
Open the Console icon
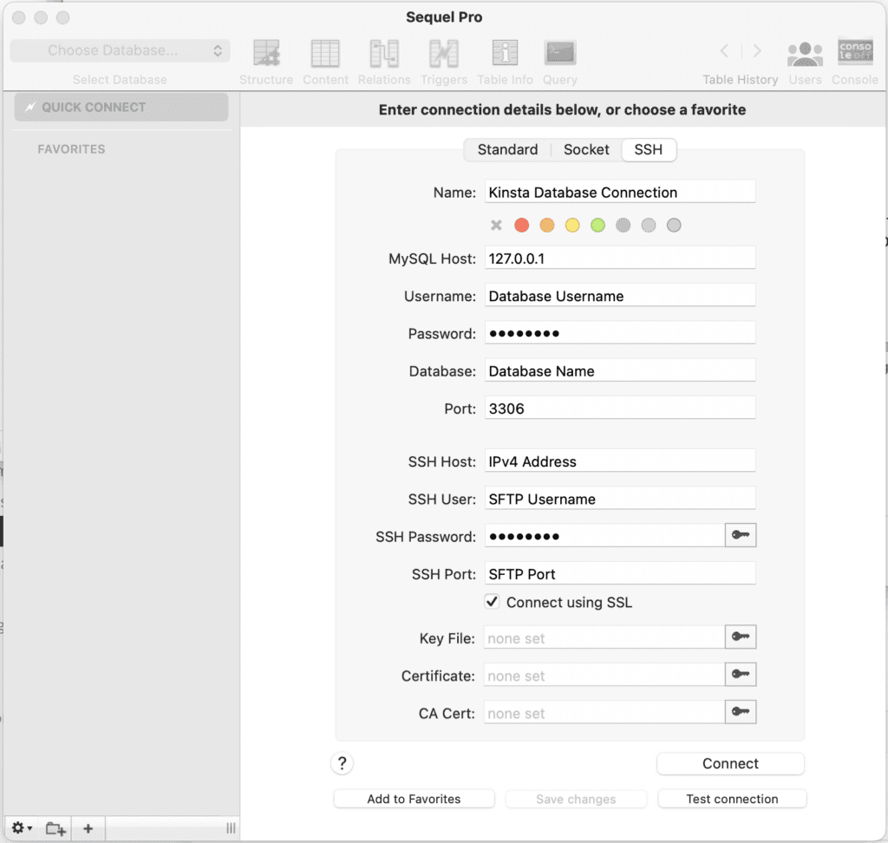pos(855,52)
